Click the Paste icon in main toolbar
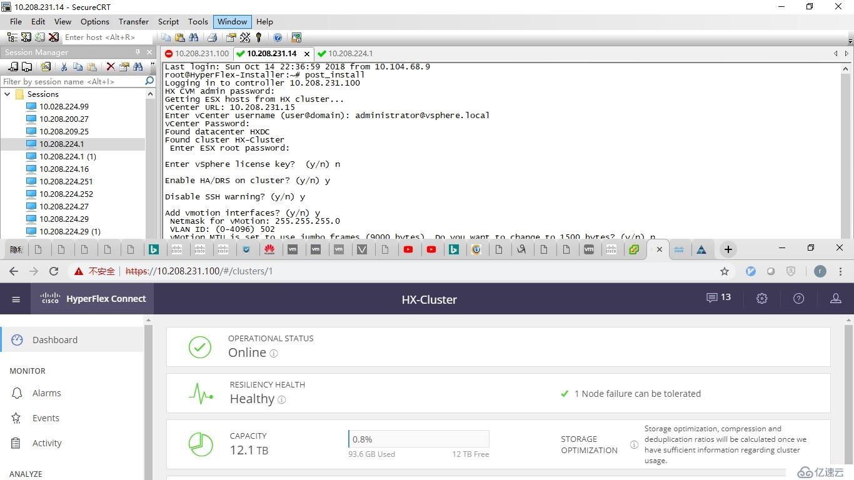854x480 pixels. tap(179, 37)
